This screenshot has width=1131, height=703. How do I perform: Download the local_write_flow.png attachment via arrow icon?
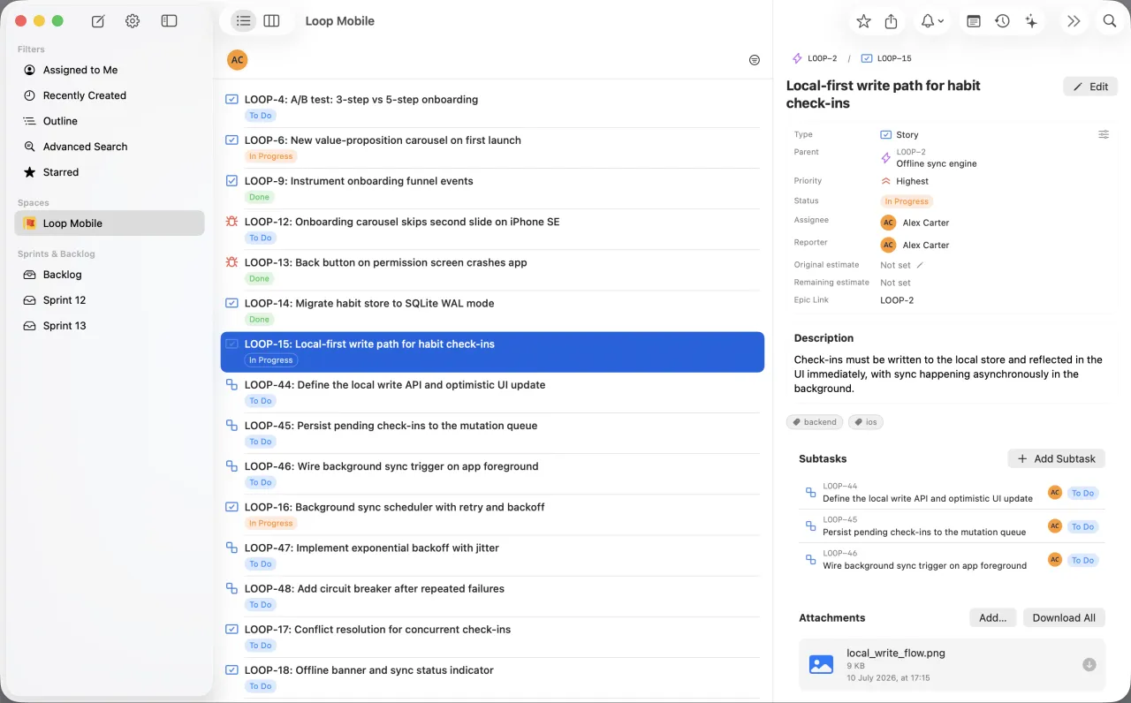1089,665
